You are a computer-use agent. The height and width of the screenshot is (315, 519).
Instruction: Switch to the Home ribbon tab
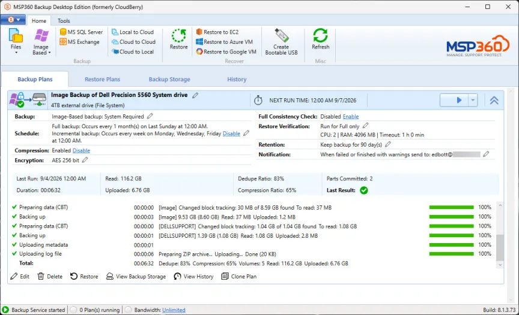39,21
